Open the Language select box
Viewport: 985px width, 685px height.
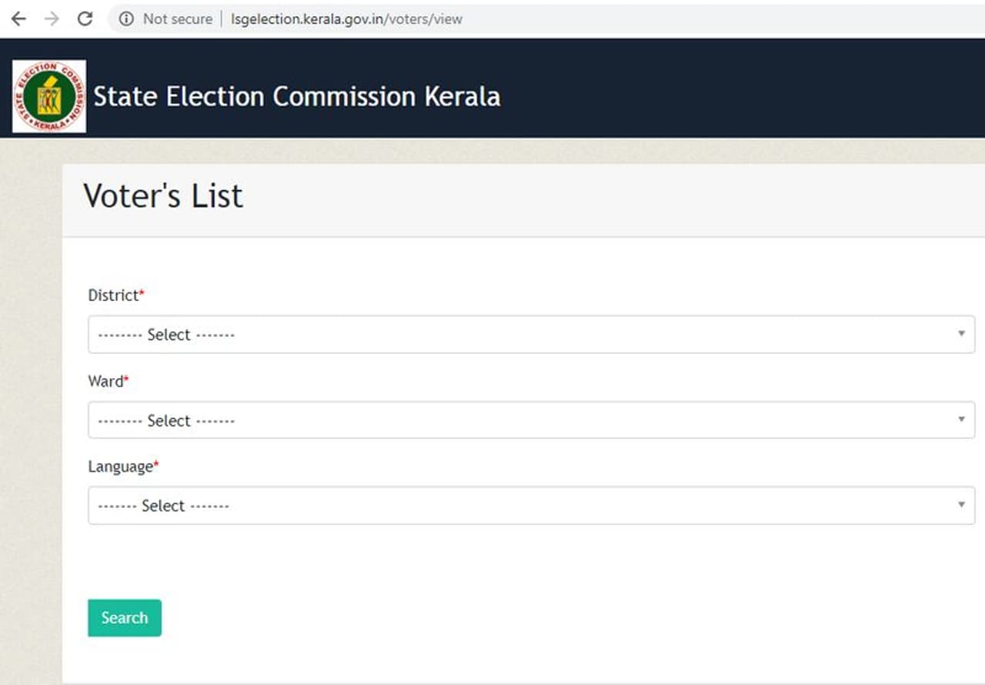[x=531, y=505]
